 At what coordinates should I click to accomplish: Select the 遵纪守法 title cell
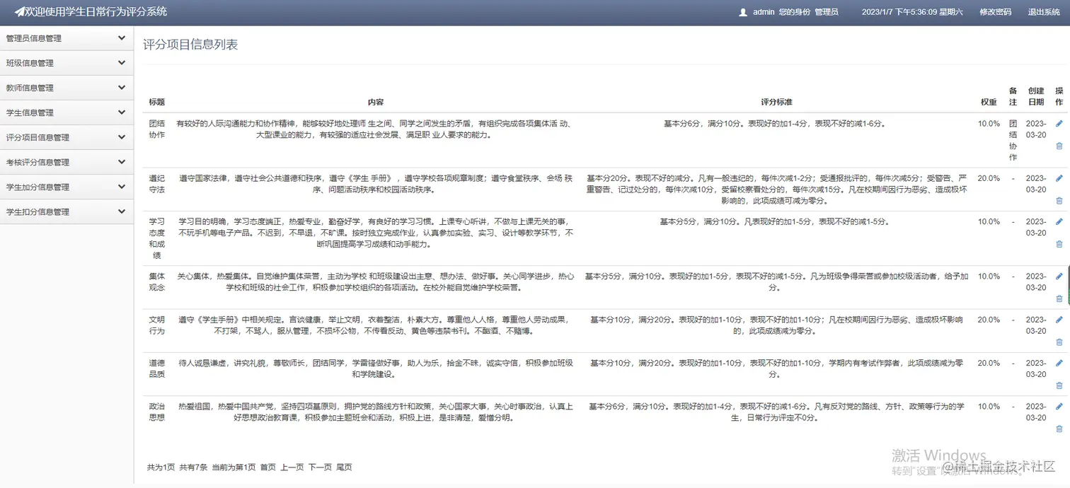(x=156, y=184)
